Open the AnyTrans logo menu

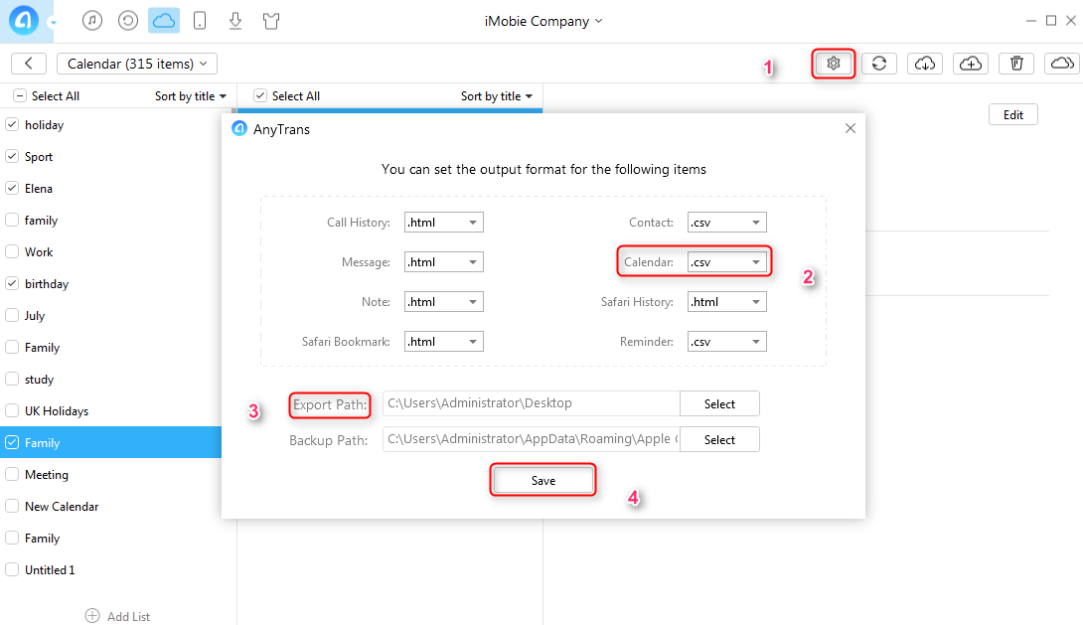coord(24,21)
